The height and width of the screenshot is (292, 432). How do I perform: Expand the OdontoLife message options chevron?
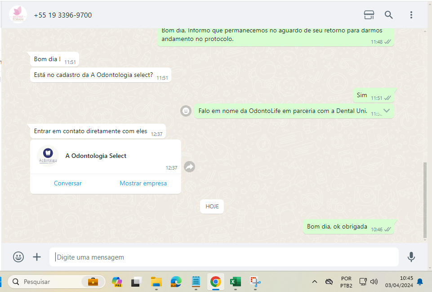coord(386,111)
